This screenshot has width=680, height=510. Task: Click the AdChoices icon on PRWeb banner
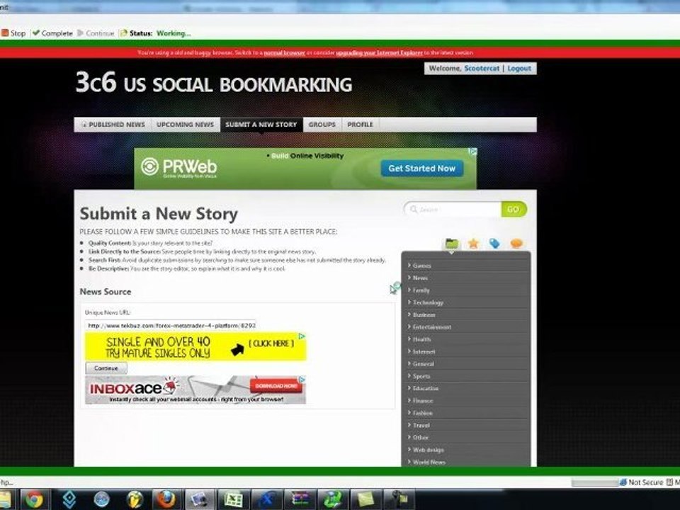coord(473,152)
